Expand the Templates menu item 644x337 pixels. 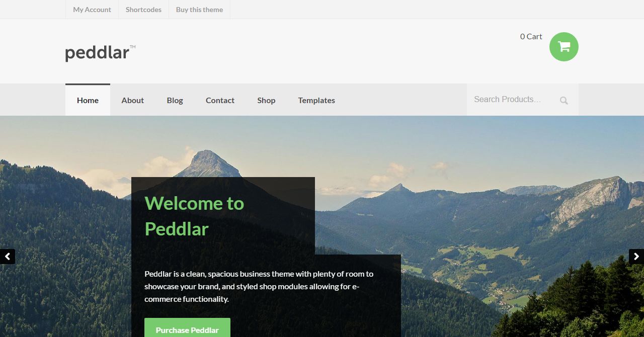click(316, 100)
